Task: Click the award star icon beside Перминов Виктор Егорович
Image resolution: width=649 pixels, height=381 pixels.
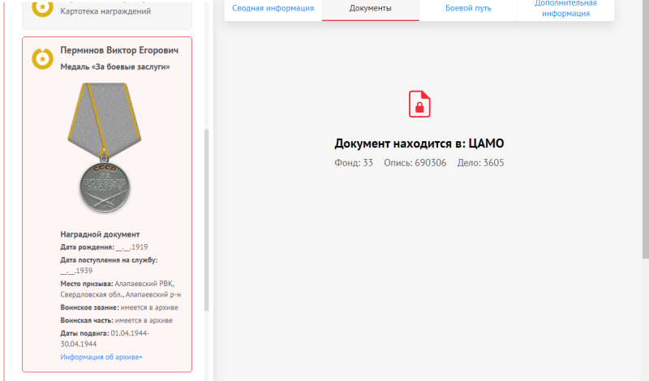Action: point(43,58)
